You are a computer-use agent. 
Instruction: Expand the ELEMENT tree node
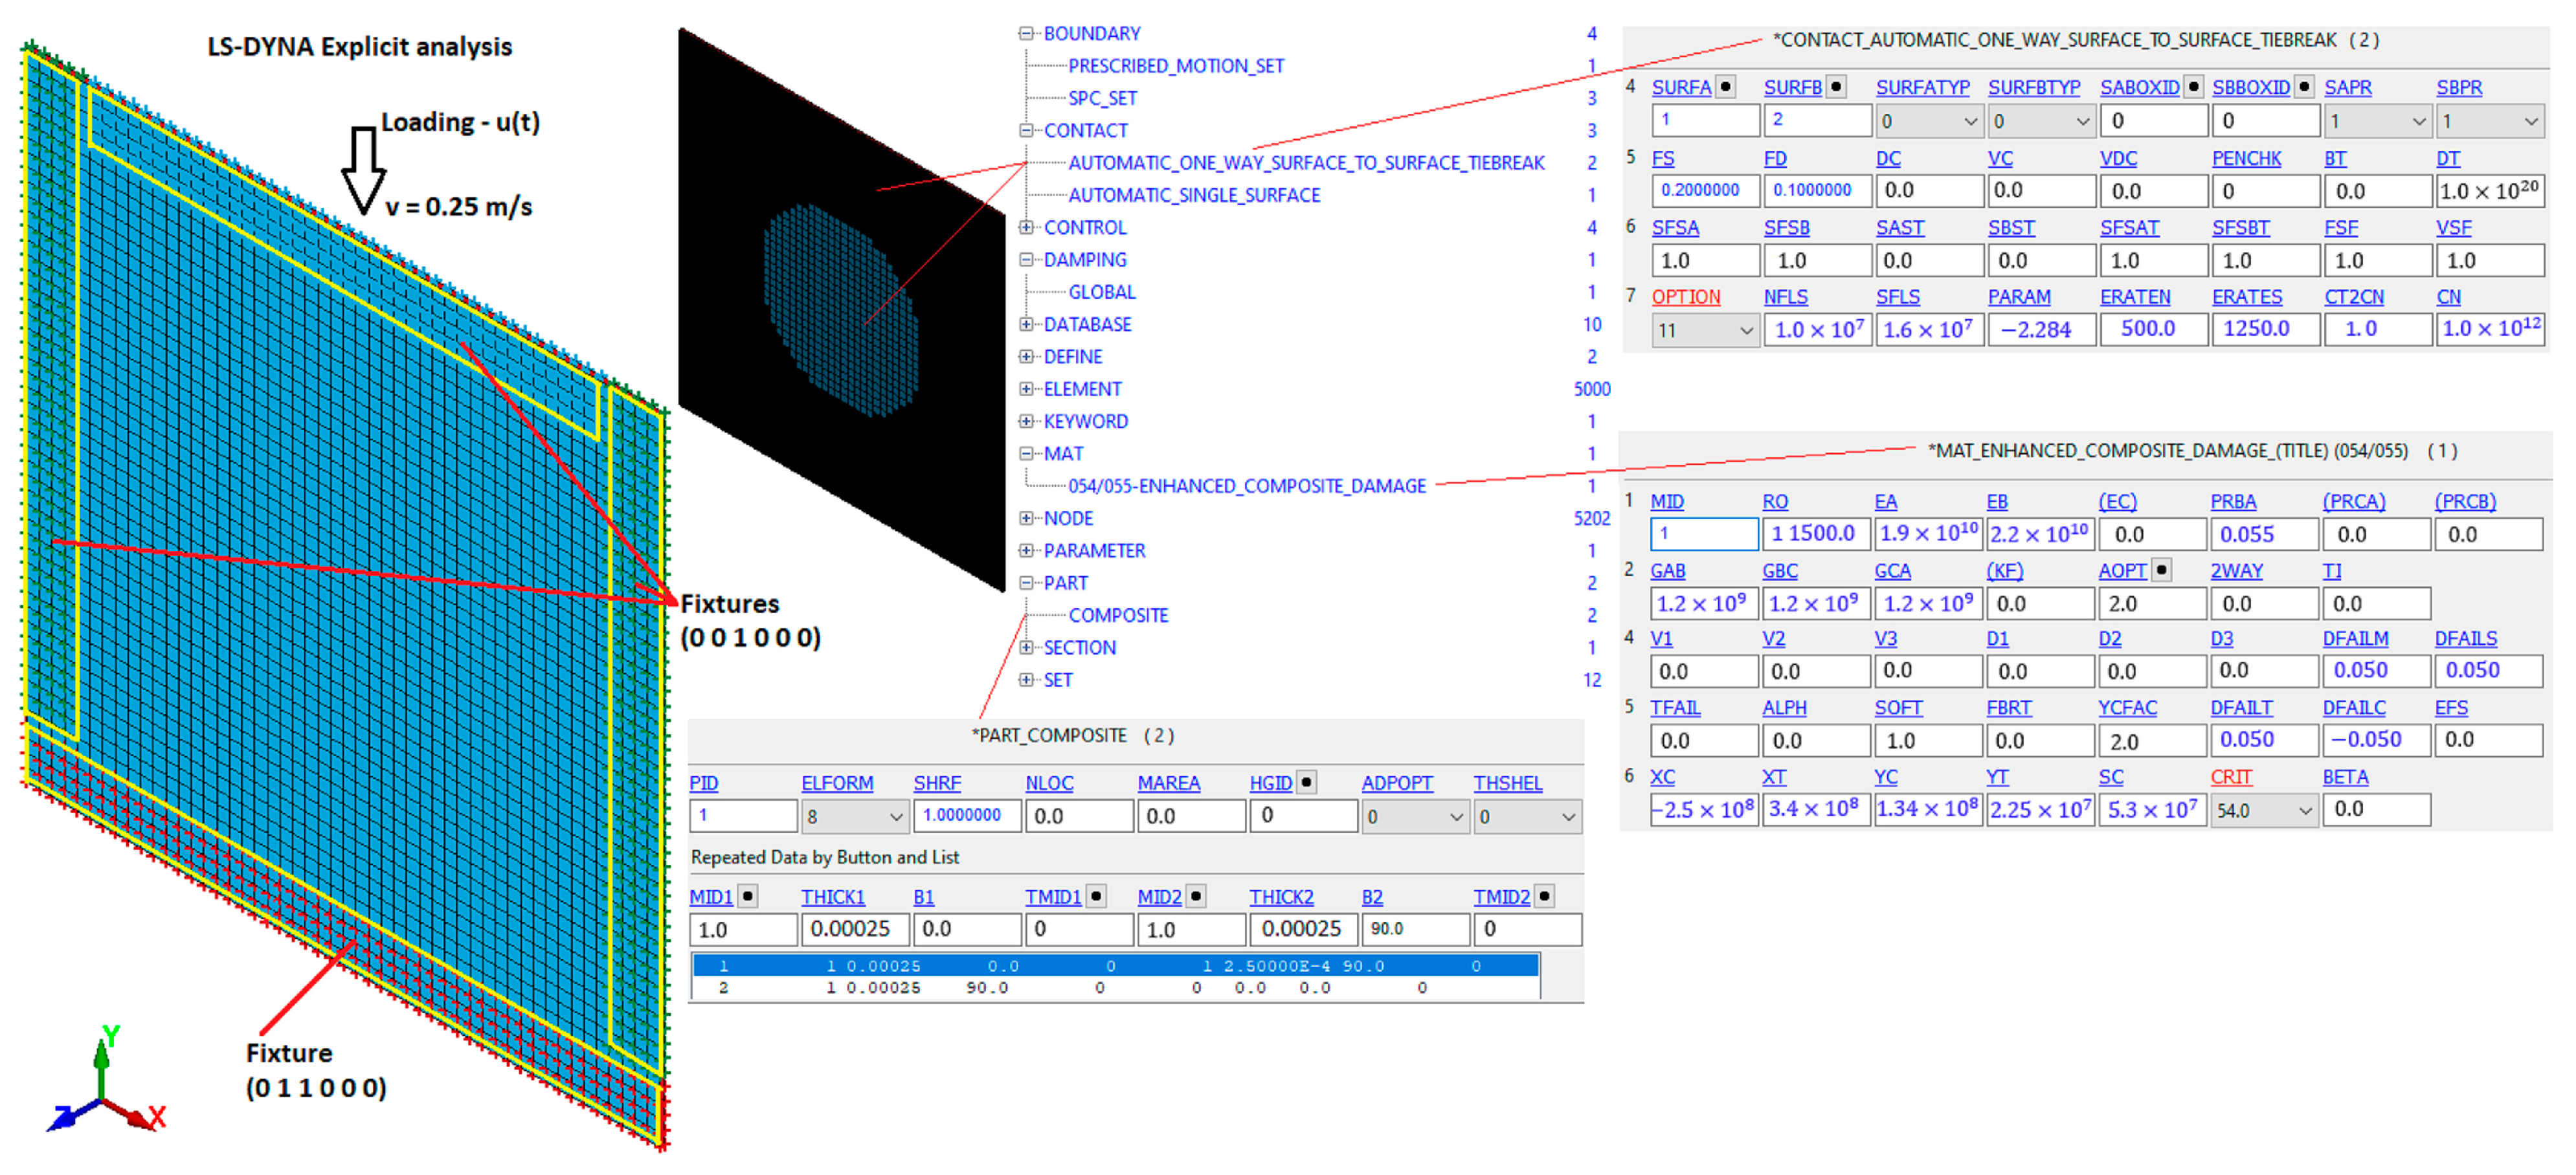click(1026, 389)
